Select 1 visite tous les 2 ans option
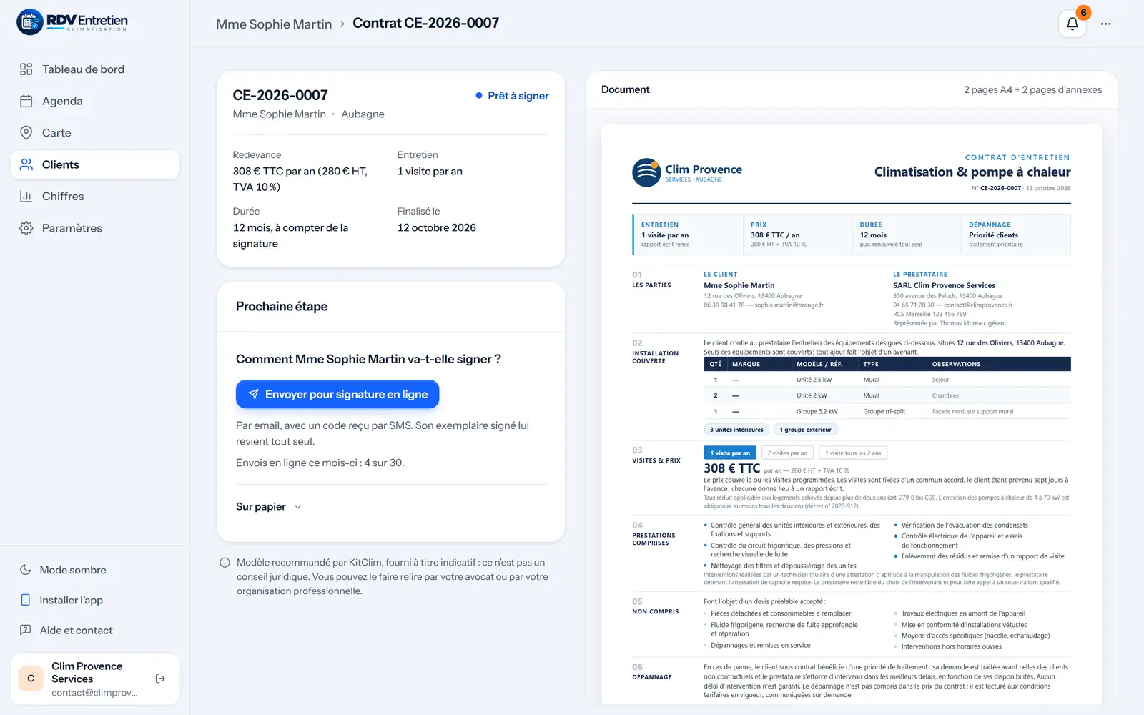The height and width of the screenshot is (715, 1144). 853,453
